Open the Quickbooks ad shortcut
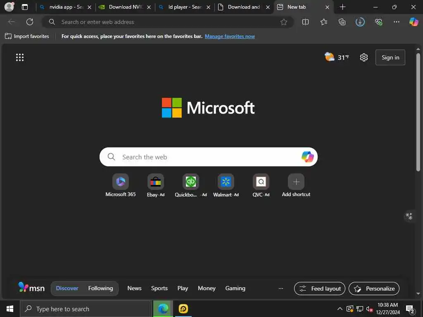The height and width of the screenshot is (317, 423). coord(191,185)
